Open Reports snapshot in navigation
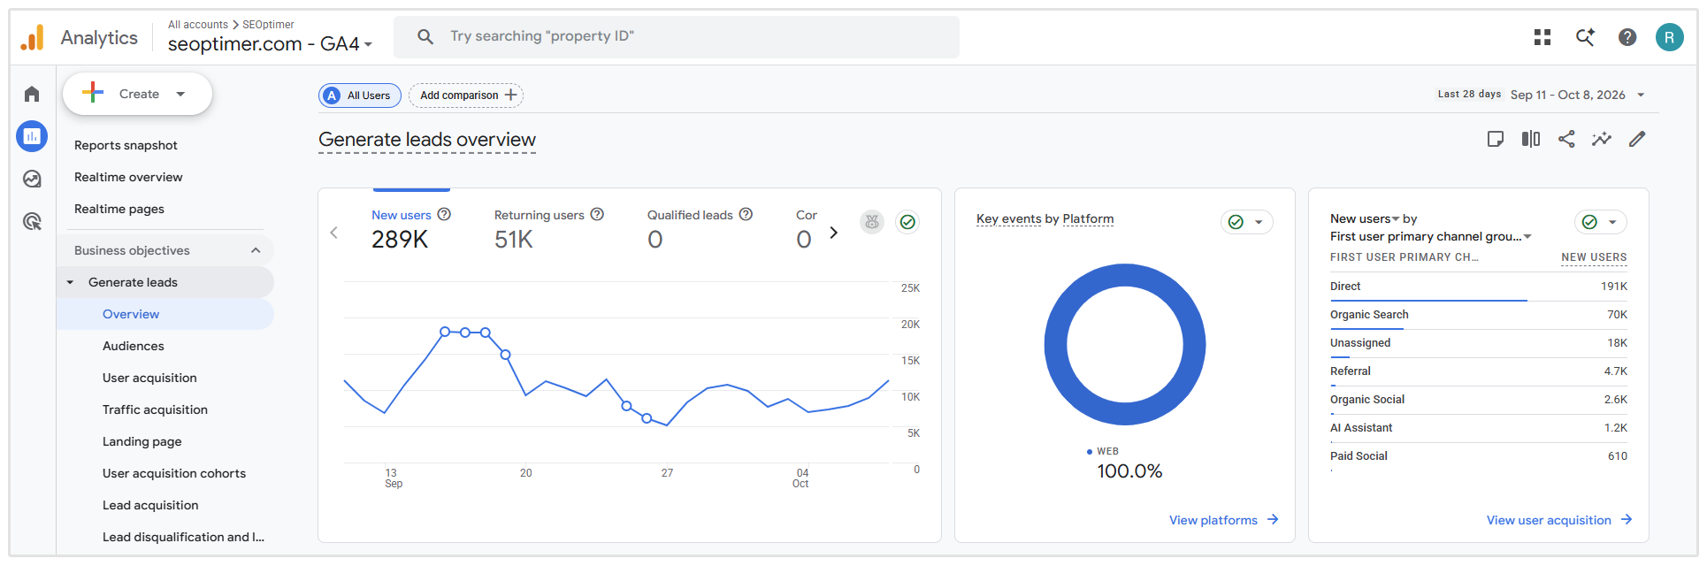The width and height of the screenshot is (1707, 566). (x=126, y=145)
